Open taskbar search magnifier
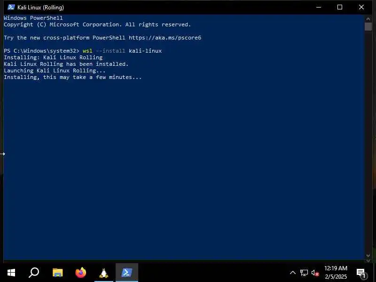The image size is (376, 282). tap(34, 273)
